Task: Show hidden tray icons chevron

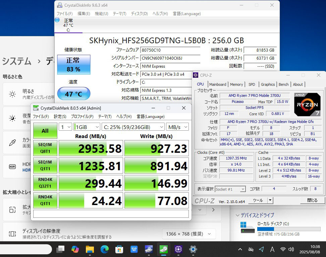Action: point(240,249)
